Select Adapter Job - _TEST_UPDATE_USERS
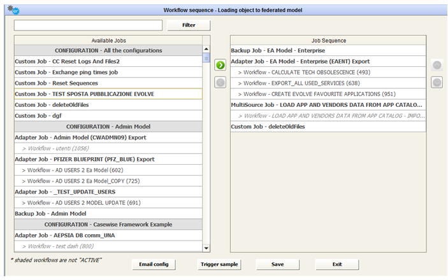The width and height of the screenshot is (448, 280). coord(108,192)
